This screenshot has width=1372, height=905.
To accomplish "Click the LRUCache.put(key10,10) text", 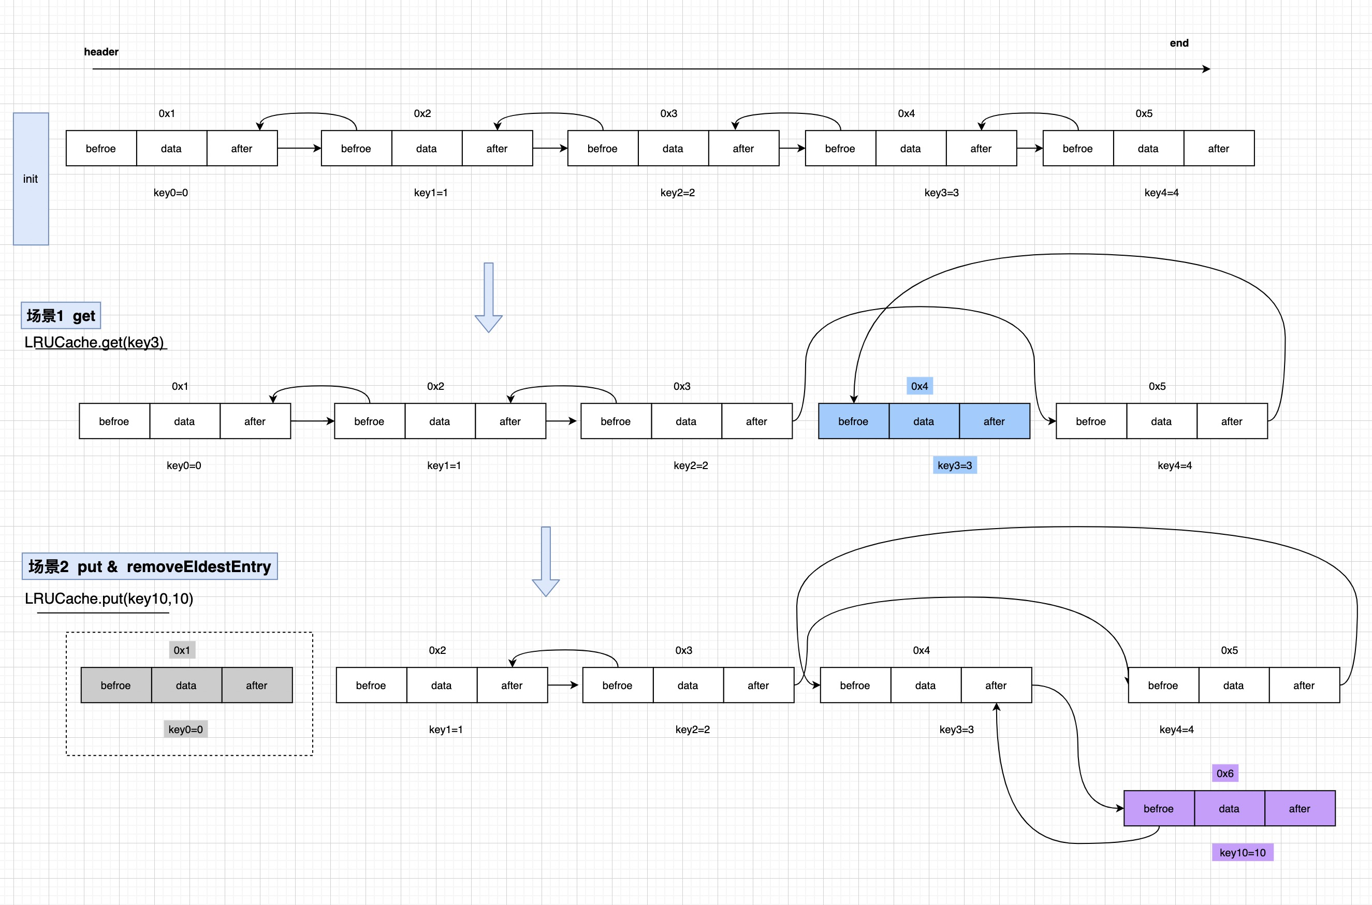I will (x=109, y=599).
